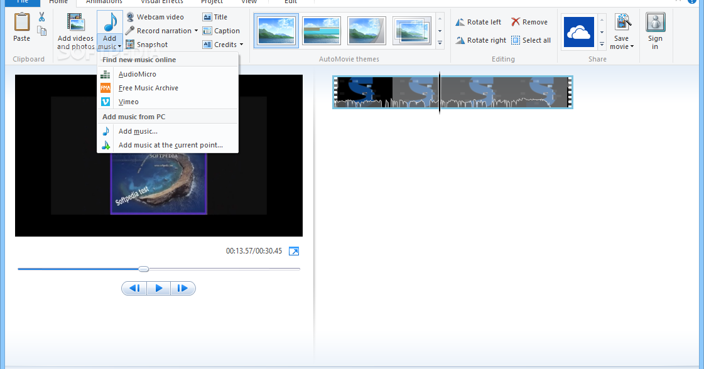Step to next frame
Image resolution: width=704 pixels, height=369 pixels.
(x=183, y=288)
